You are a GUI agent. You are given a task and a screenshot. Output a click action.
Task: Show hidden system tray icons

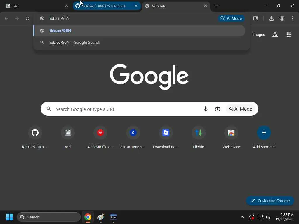tap(242, 217)
